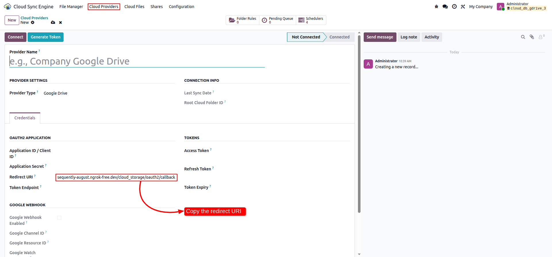This screenshot has height=257, width=552.
Task: Open the My Company switcher
Action: [481, 7]
